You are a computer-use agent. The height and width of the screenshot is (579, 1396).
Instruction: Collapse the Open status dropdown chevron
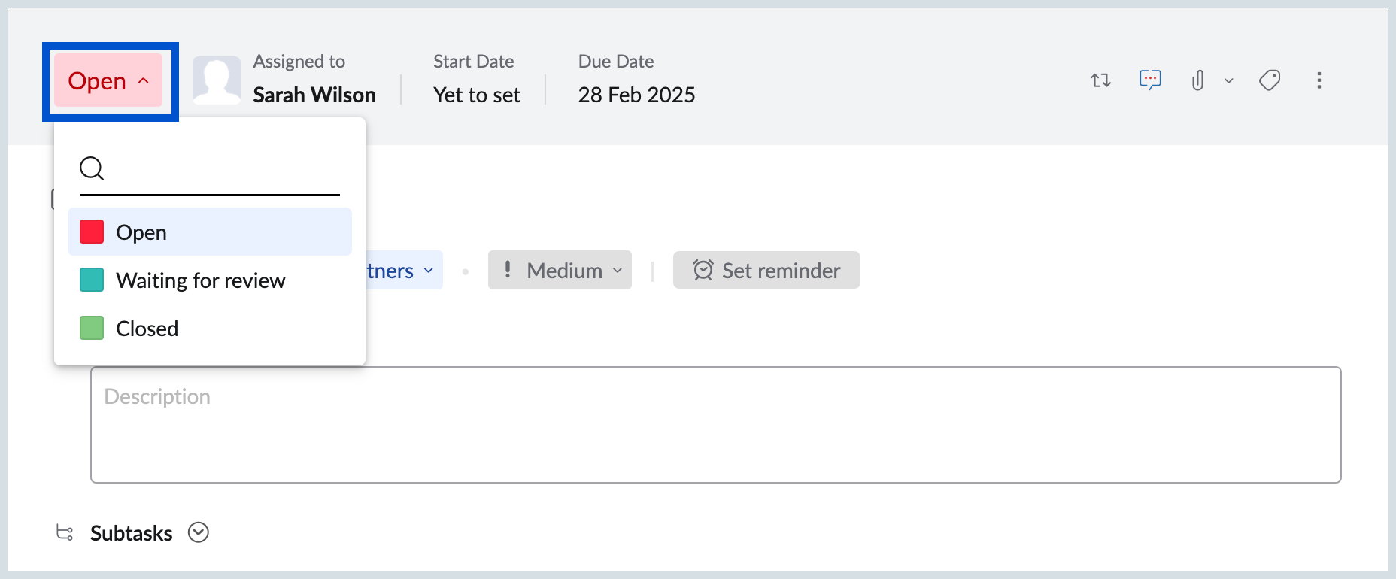coord(143,82)
